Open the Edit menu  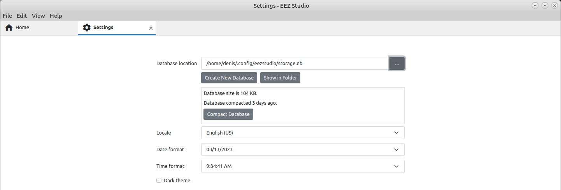click(x=22, y=16)
